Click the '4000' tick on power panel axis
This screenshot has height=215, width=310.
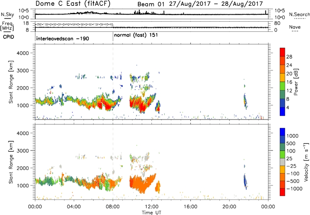[22, 53]
